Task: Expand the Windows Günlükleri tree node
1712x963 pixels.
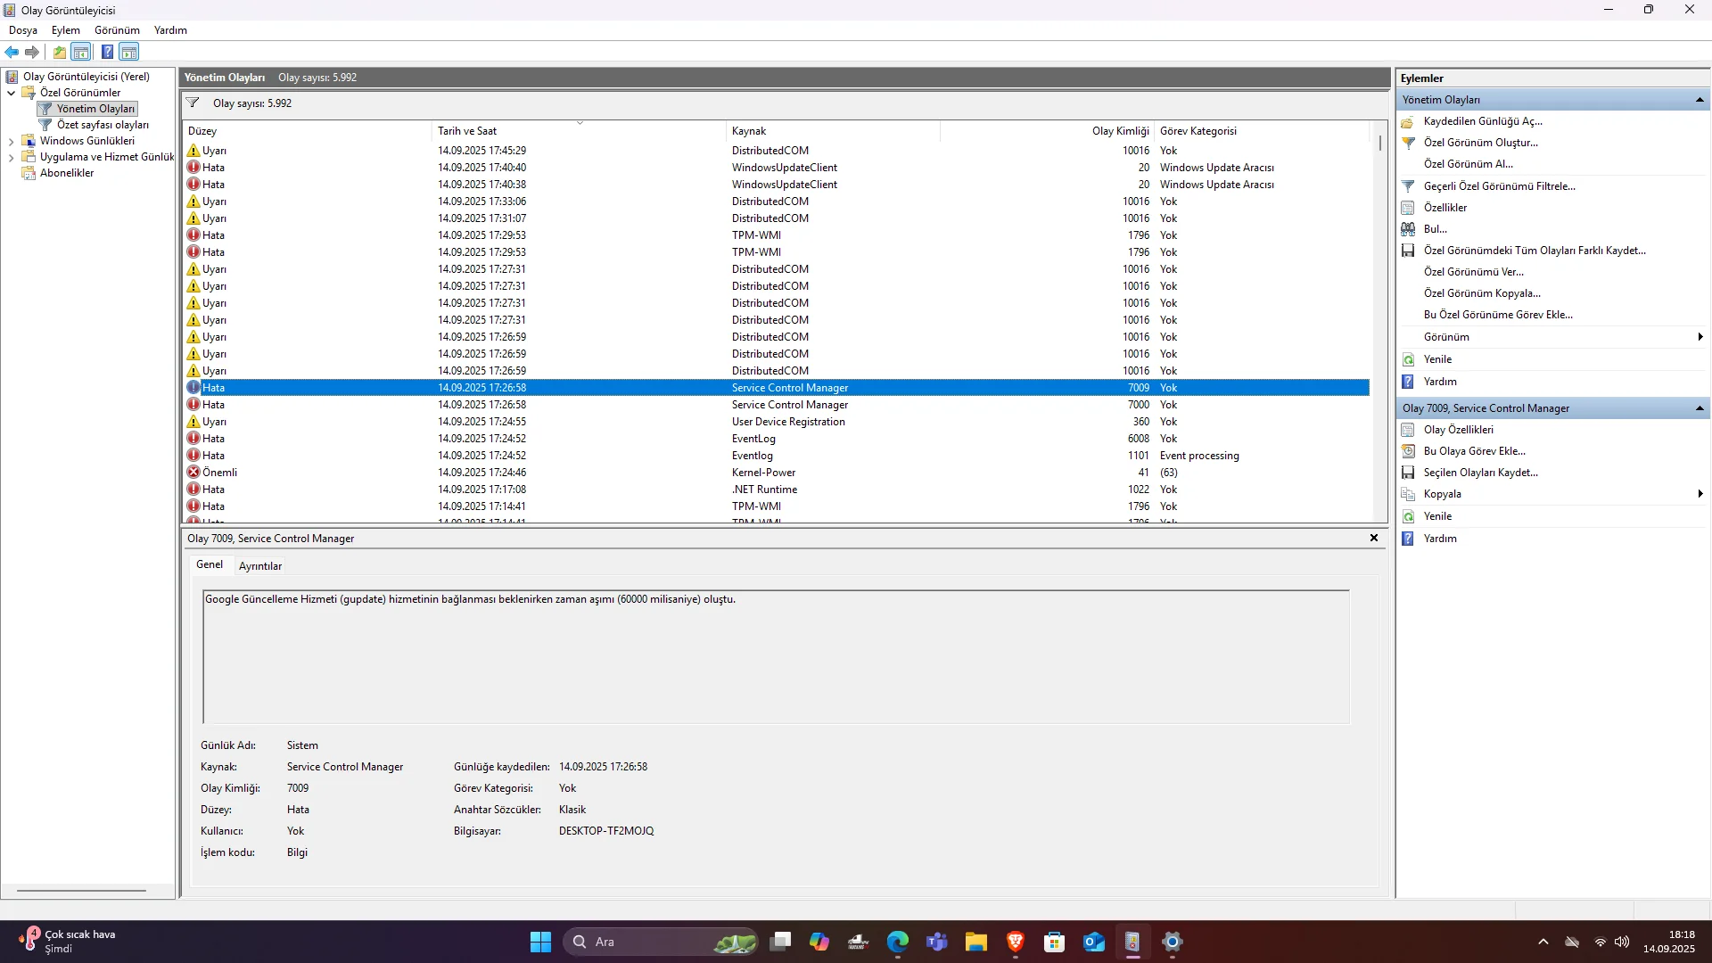Action: point(11,141)
